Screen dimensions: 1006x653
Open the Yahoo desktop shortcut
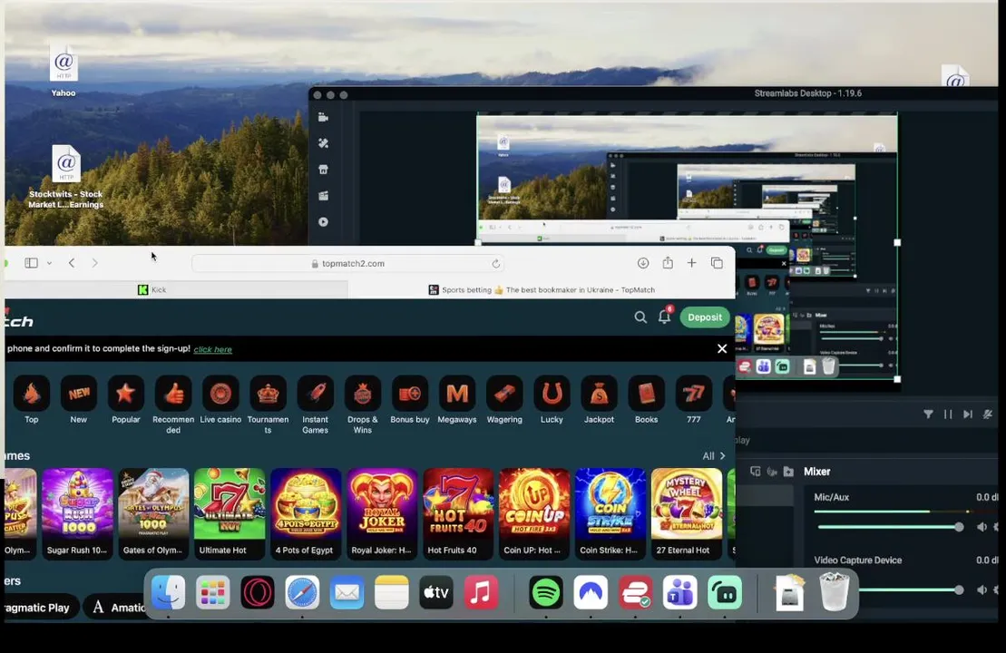coord(63,71)
